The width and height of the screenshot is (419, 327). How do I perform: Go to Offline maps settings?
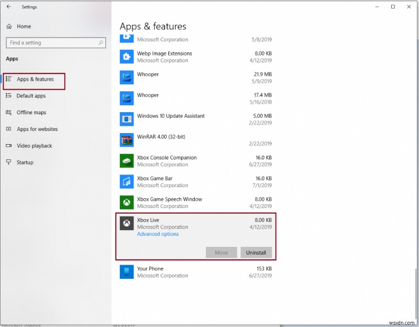[31, 112]
